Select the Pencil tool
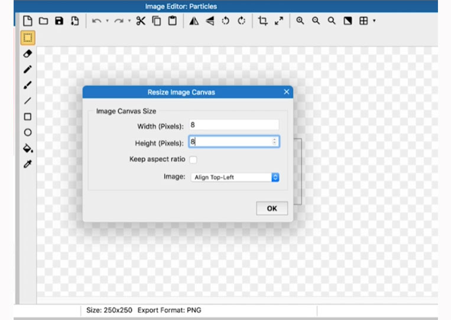 [x=28, y=69]
